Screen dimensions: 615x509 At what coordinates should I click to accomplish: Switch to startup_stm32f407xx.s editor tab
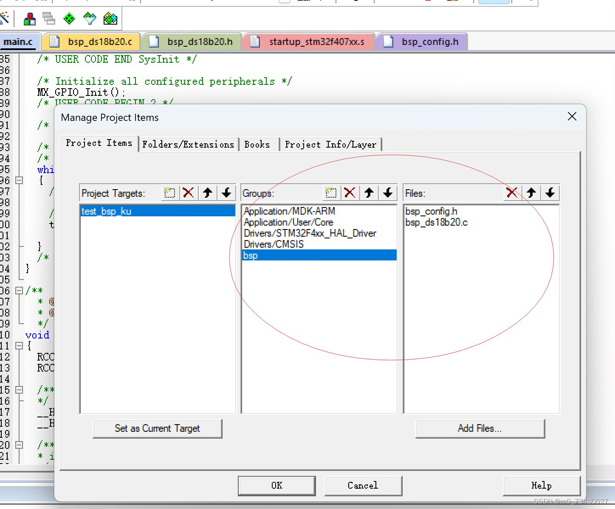click(x=309, y=42)
